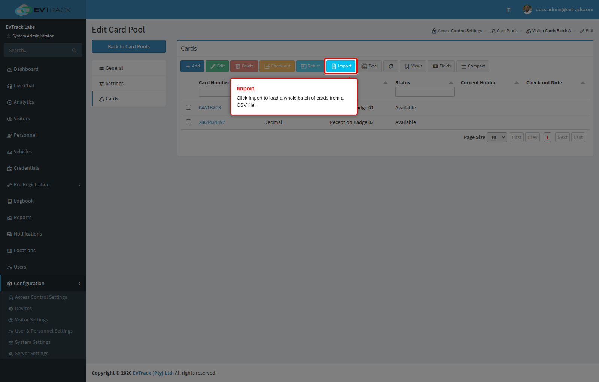Click the Add card button
Screen dimensions: 599x382
coord(192,66)
